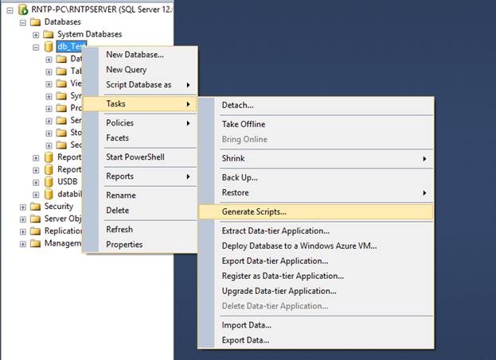Open the Reports submenu
Image resolution: width=496 pixels, height=360 pixels.
pyautogui.click(x=140, y=176)
